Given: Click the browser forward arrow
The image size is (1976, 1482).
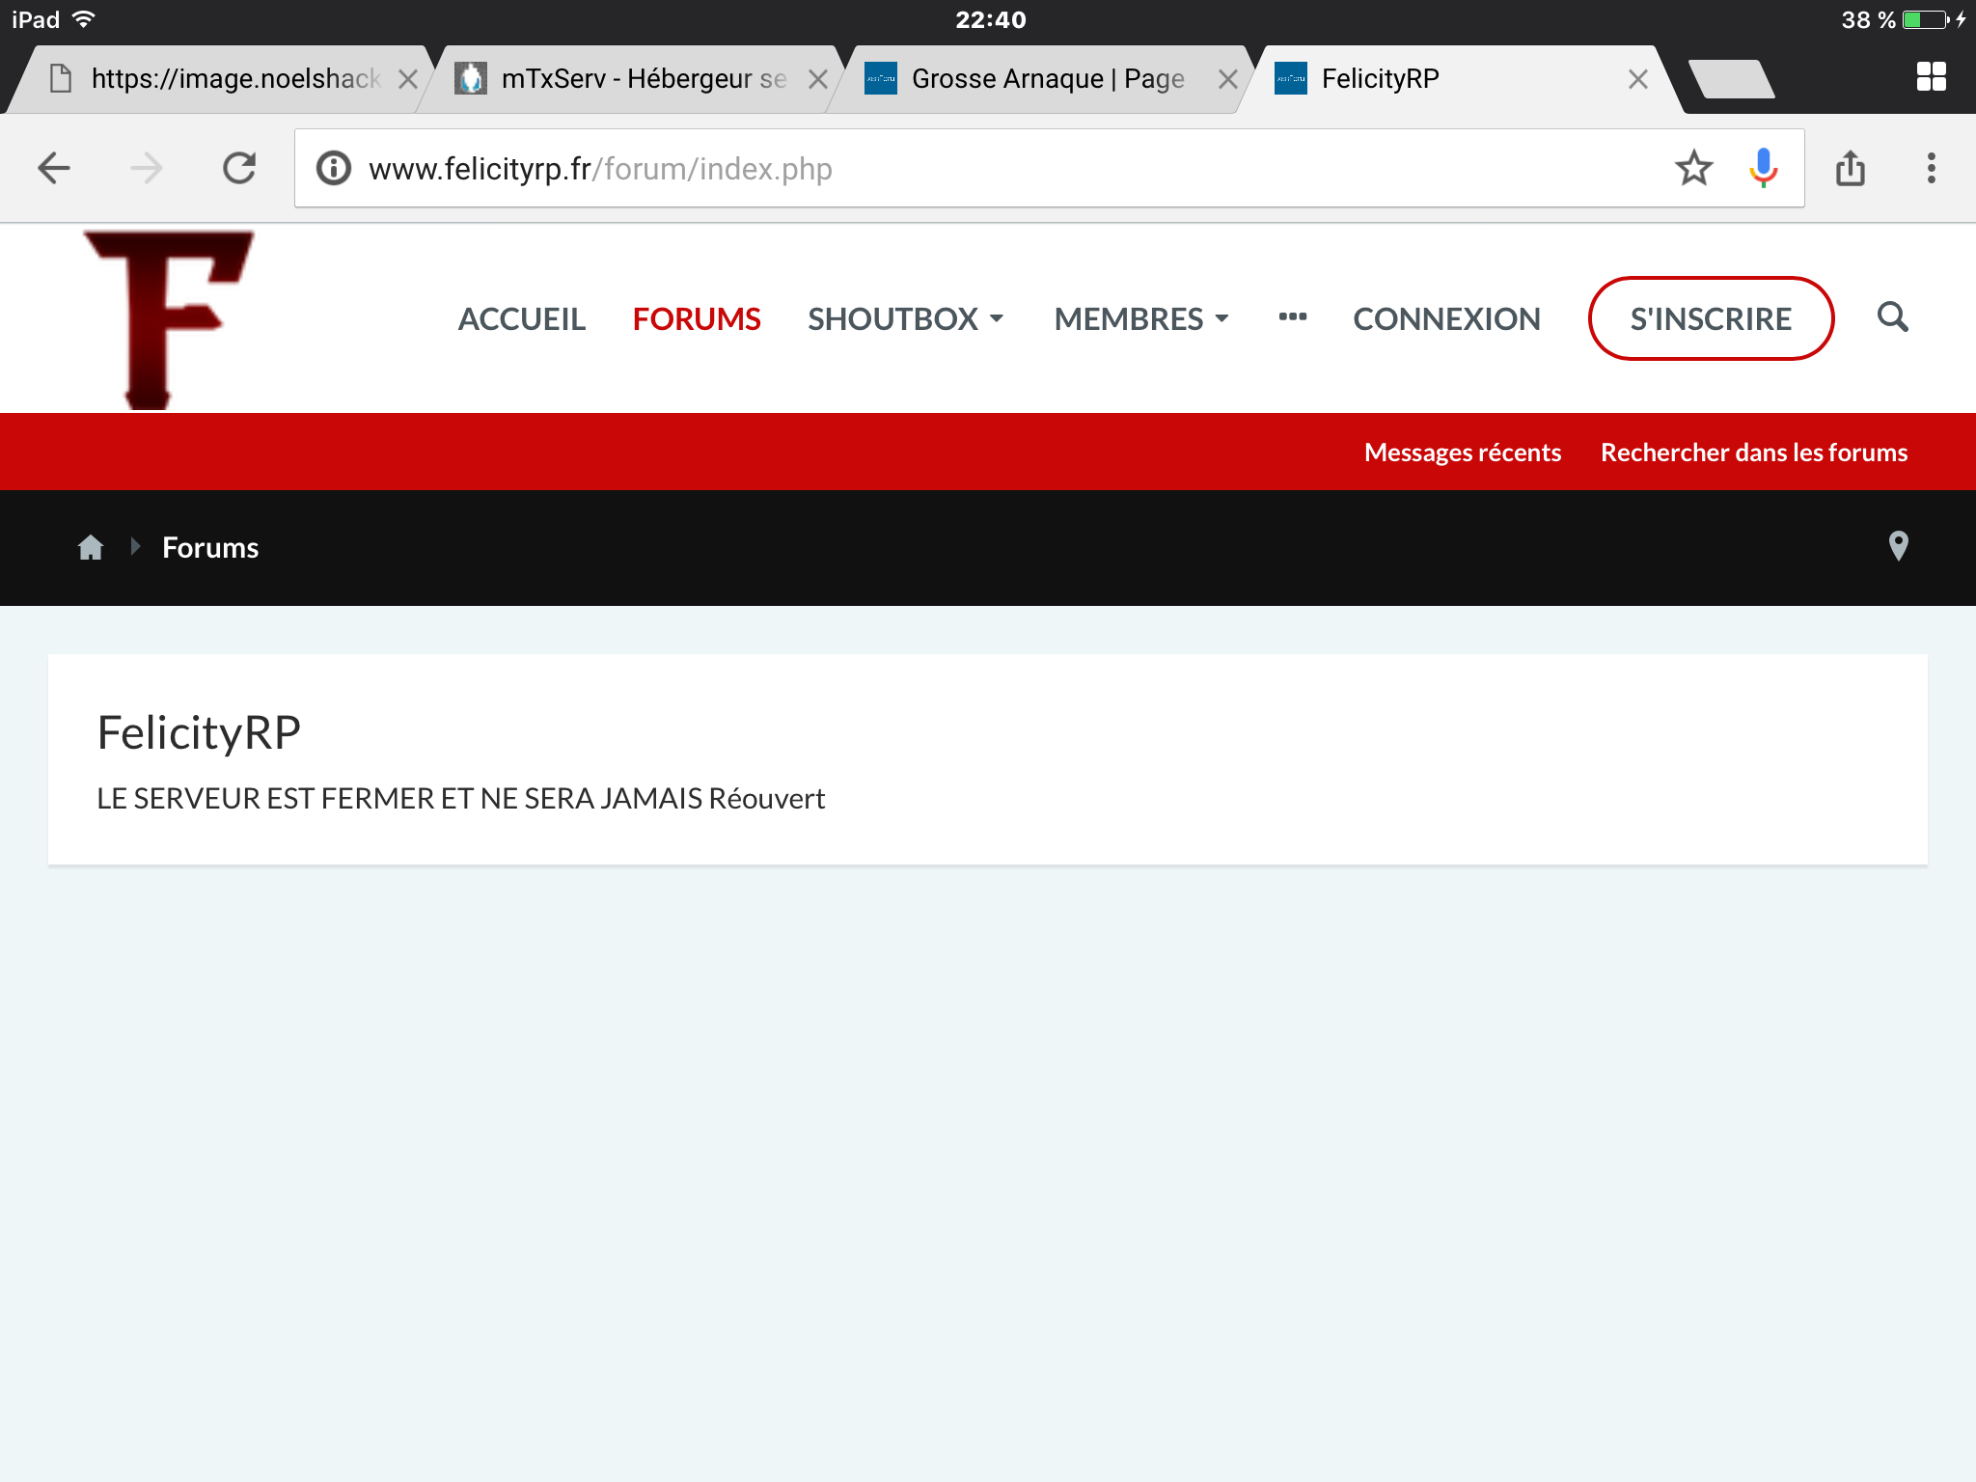Looking at the screenshot, I should tap(147, 168).
